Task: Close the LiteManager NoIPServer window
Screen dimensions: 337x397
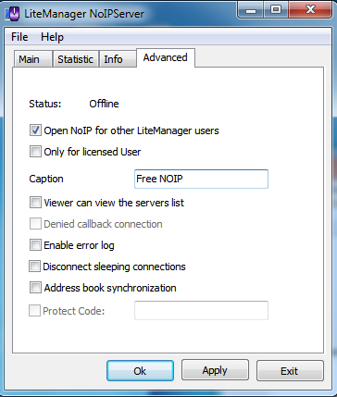Action: (310, 10)
